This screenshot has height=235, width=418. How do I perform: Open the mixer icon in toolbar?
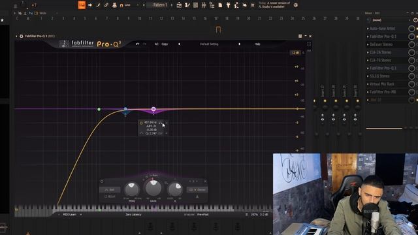pyautogui.click(x=204, y=5)
